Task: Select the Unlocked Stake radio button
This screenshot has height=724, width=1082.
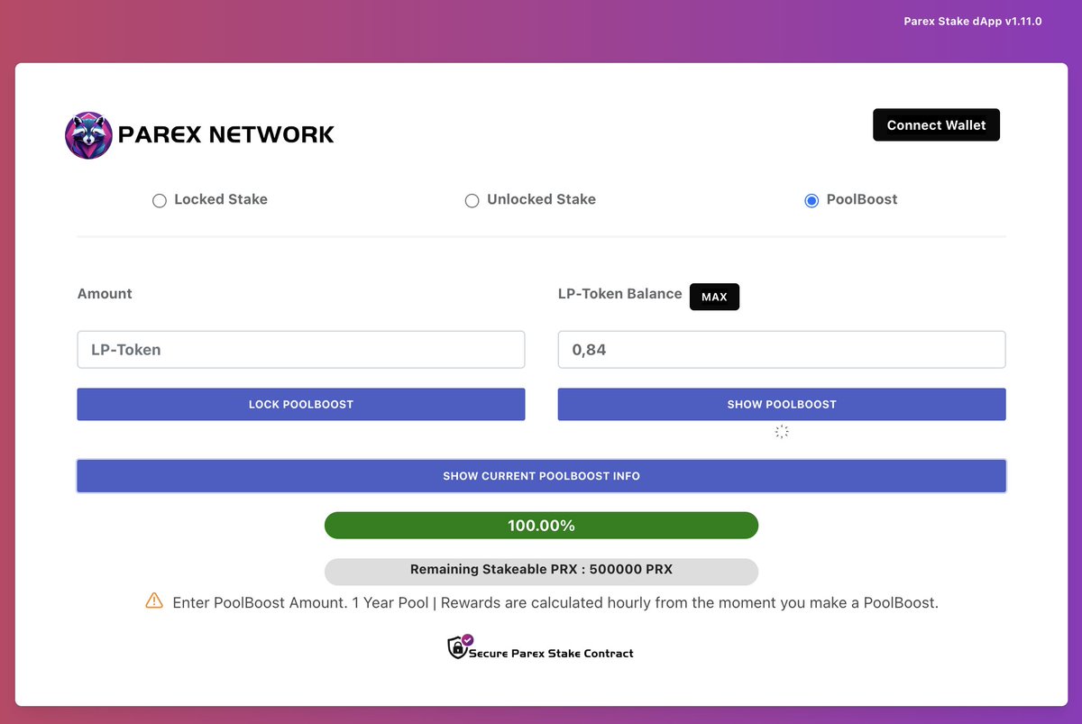Action: 472,200
